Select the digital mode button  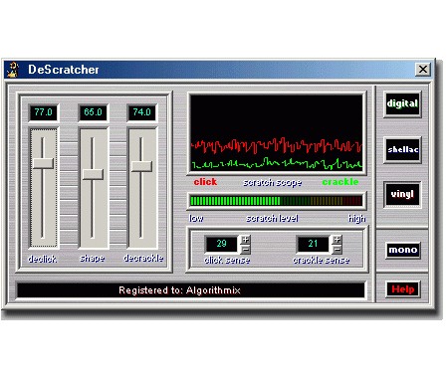pos(402,103)
